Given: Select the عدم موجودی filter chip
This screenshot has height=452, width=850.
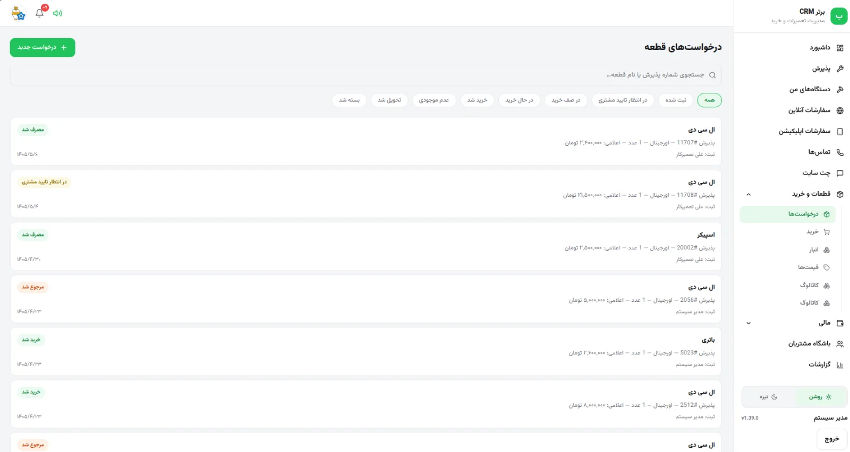Looking at the screenshot, I should pos(434,100).
